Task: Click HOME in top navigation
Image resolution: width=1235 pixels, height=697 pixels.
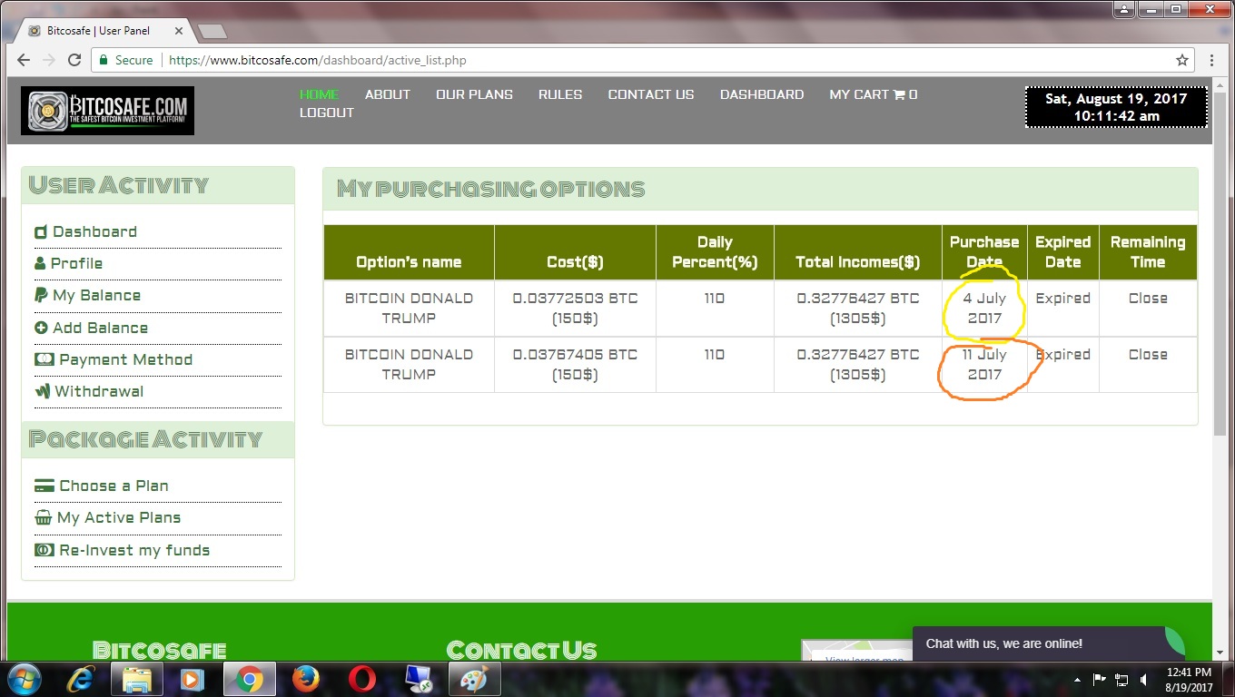Action: click(x=320, y=94)
